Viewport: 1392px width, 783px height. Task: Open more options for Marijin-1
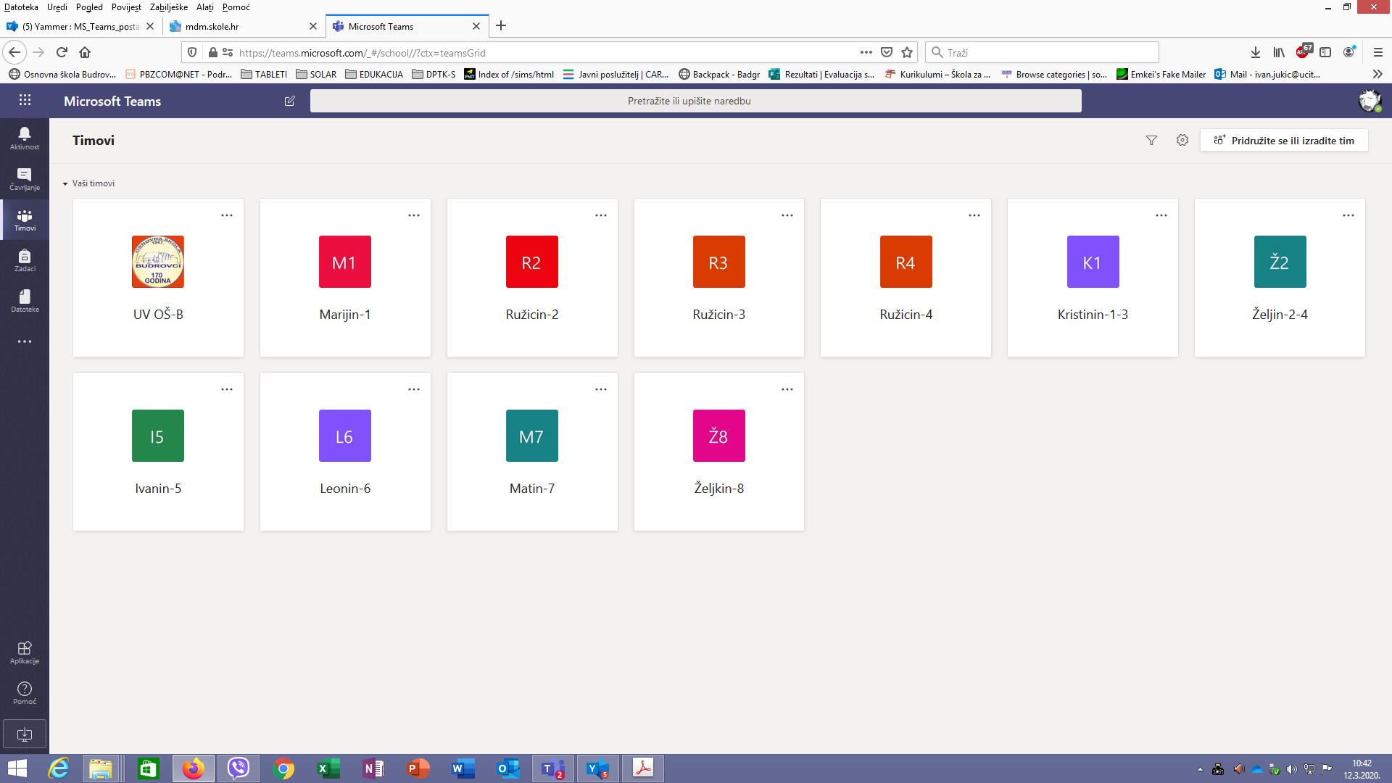[x=414, y=215]
